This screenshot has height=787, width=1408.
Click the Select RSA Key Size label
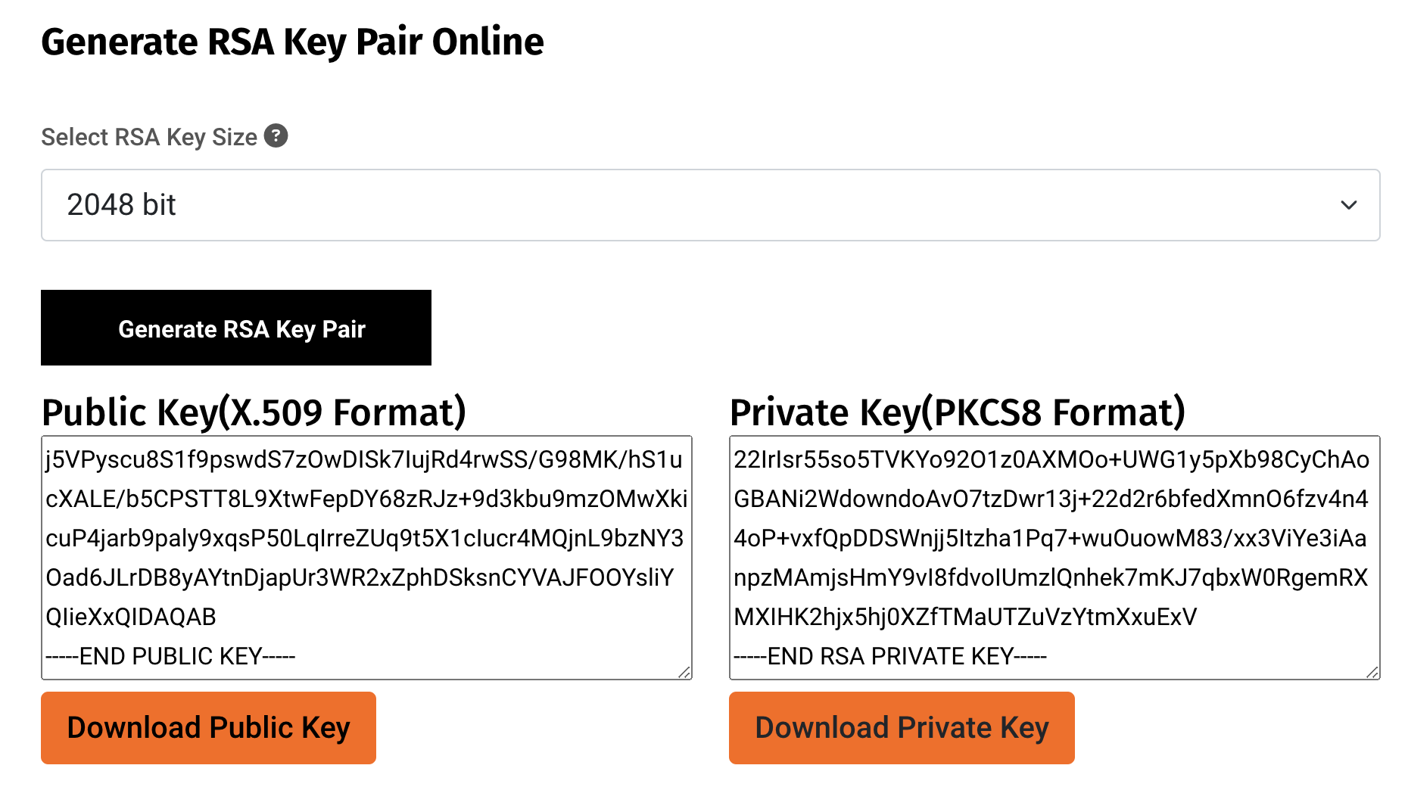point(149,137)
